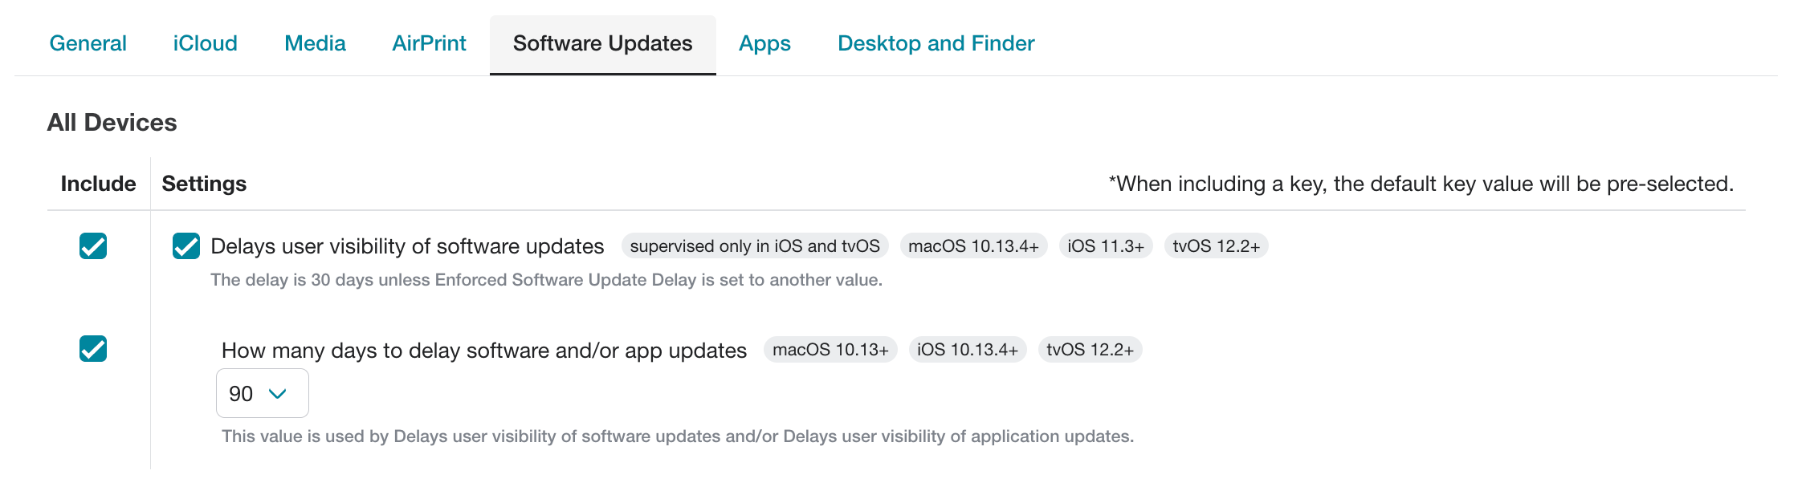Click the All Devices section heading

click(x=112, y=122)
